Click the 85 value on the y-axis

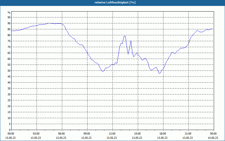pos(9,29)
